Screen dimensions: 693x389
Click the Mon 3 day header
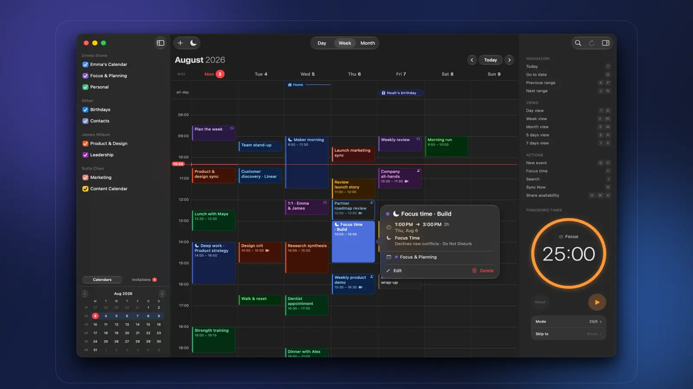click(214, 74)
